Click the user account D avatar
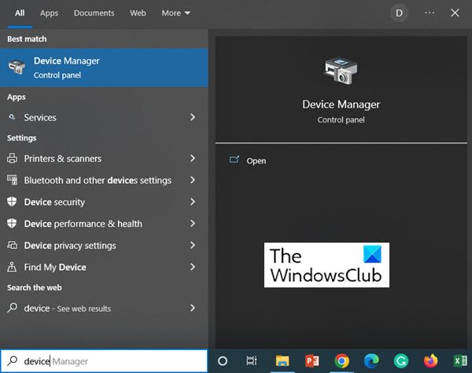472x373 pixels. pos(400,13)
